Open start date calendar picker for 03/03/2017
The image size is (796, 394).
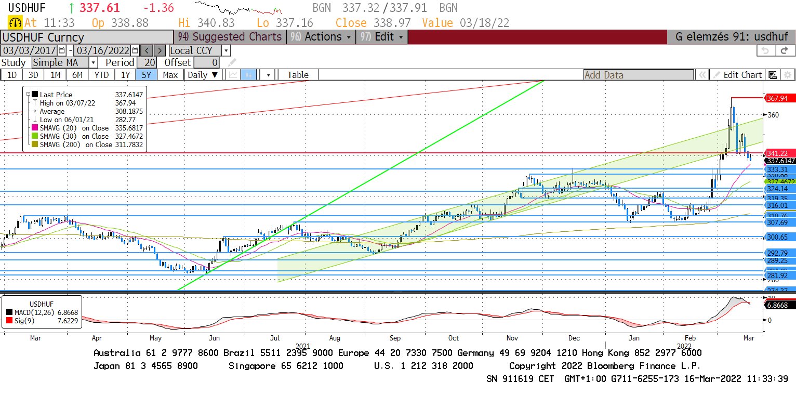coord(62,50)
